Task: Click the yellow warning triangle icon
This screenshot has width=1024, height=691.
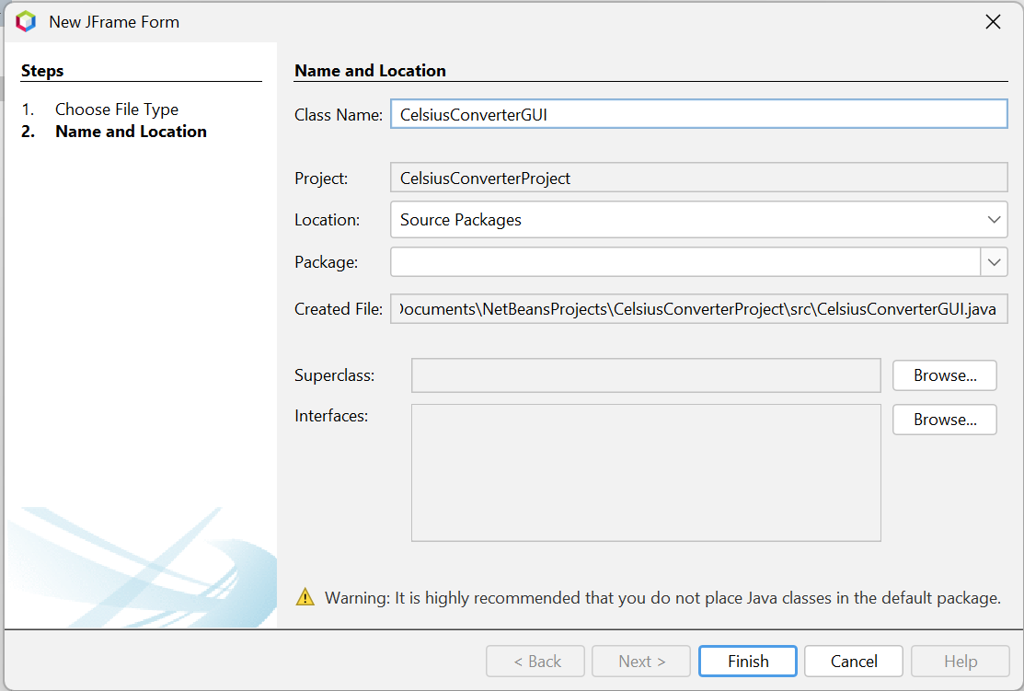Action: point(305,597)
